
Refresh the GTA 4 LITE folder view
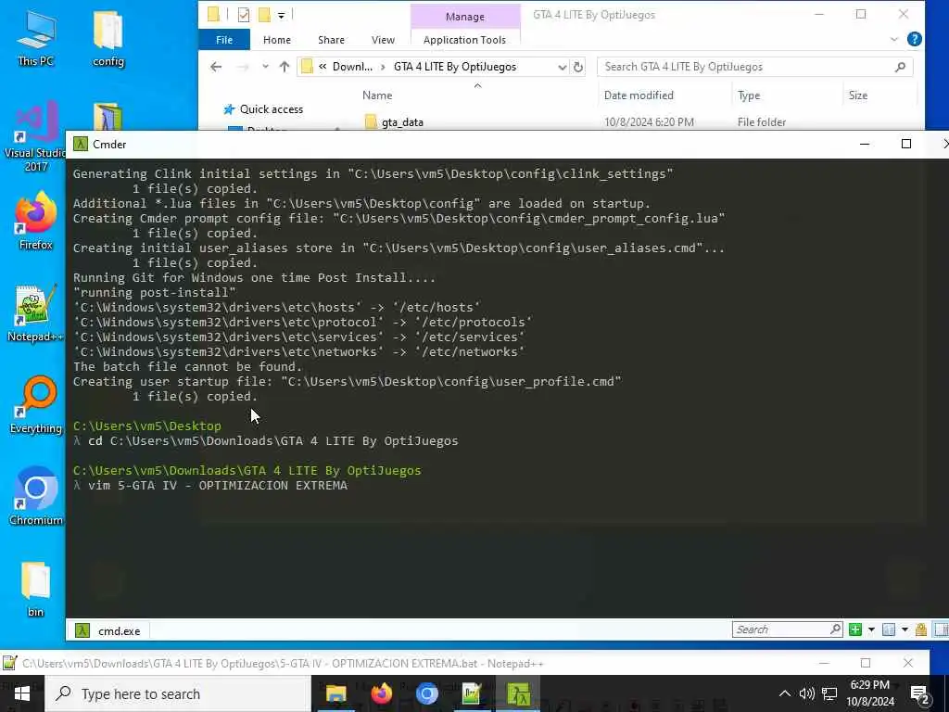578,67
